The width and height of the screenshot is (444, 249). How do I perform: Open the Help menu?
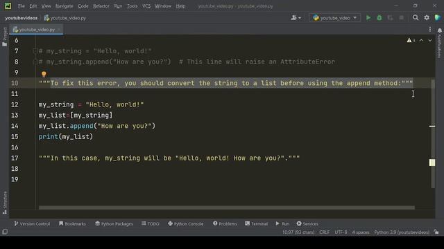click(180, 6)
